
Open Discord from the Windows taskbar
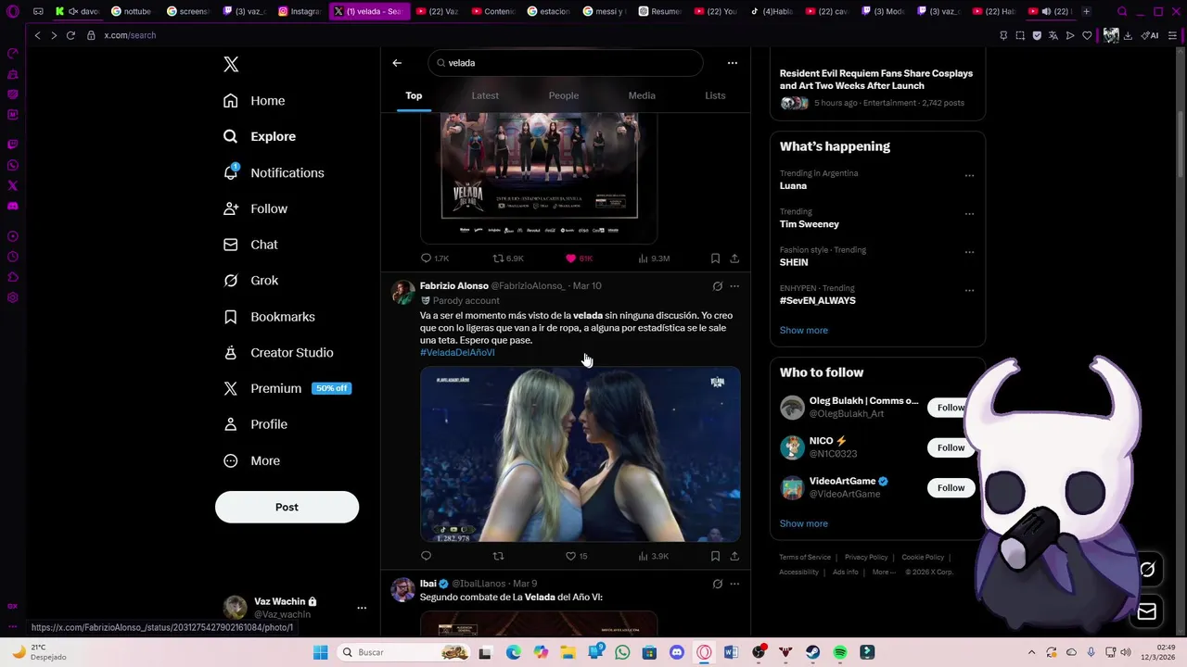(677, 652)
